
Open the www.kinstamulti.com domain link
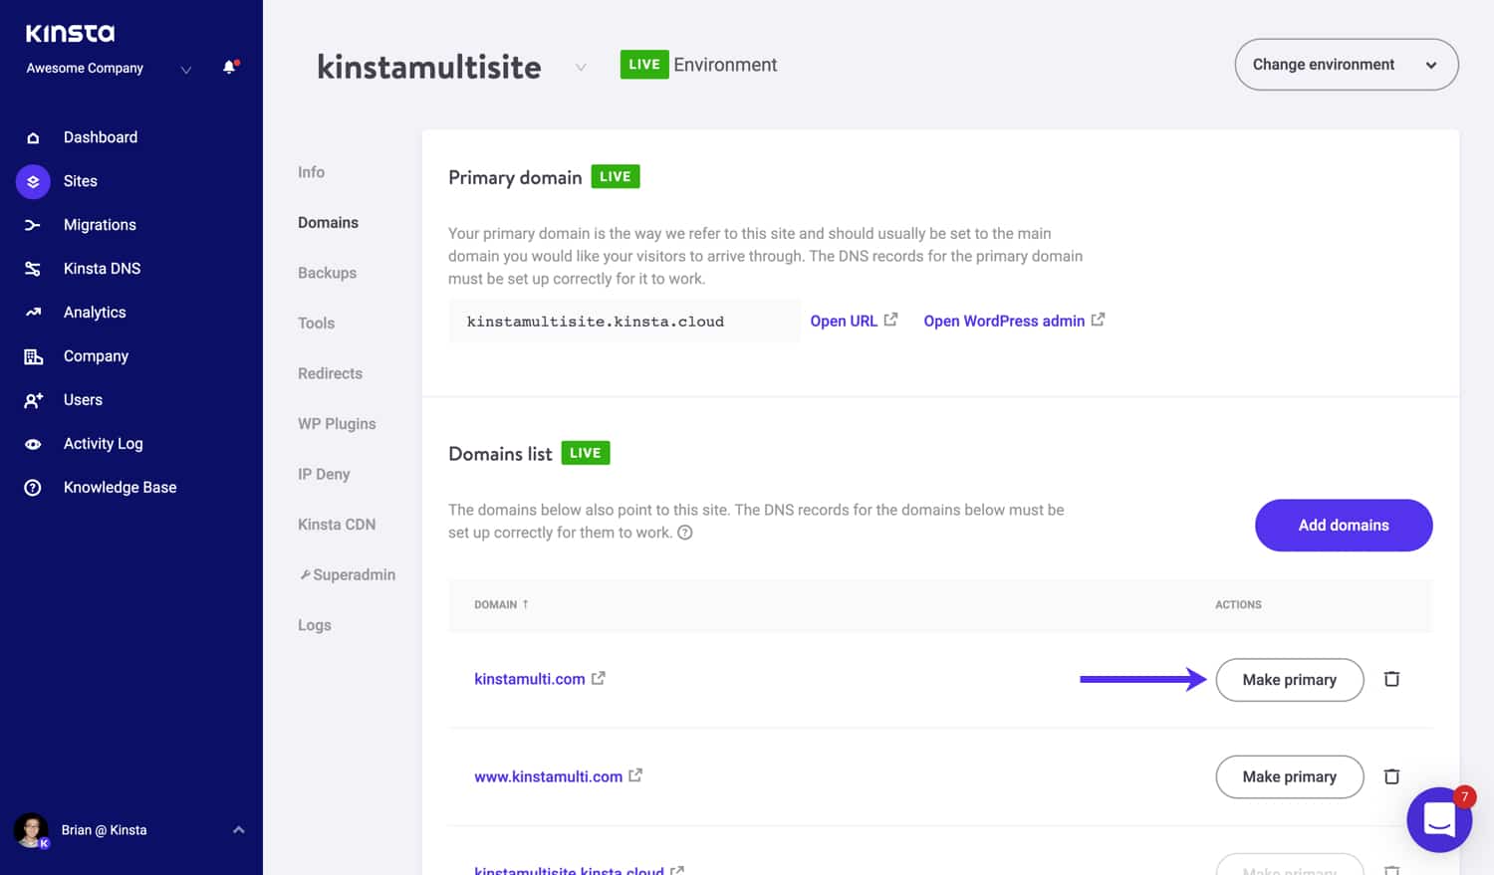tap(548, 776)
